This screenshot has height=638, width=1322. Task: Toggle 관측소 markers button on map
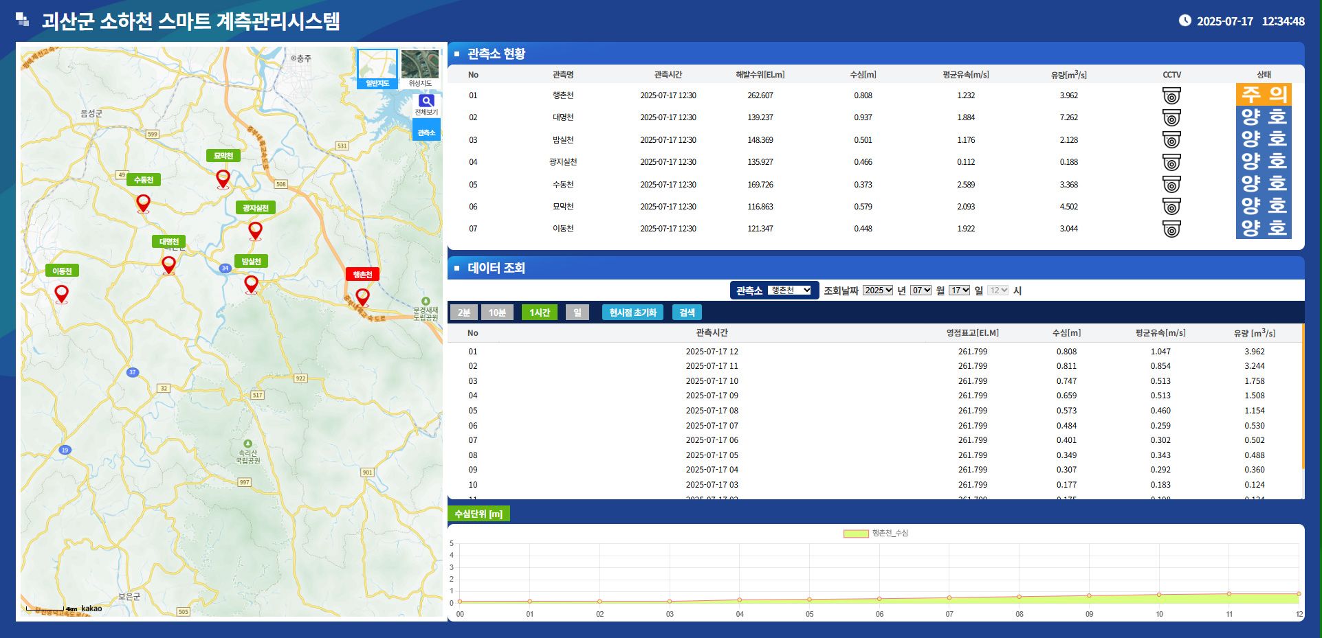(x=426, y=133)
